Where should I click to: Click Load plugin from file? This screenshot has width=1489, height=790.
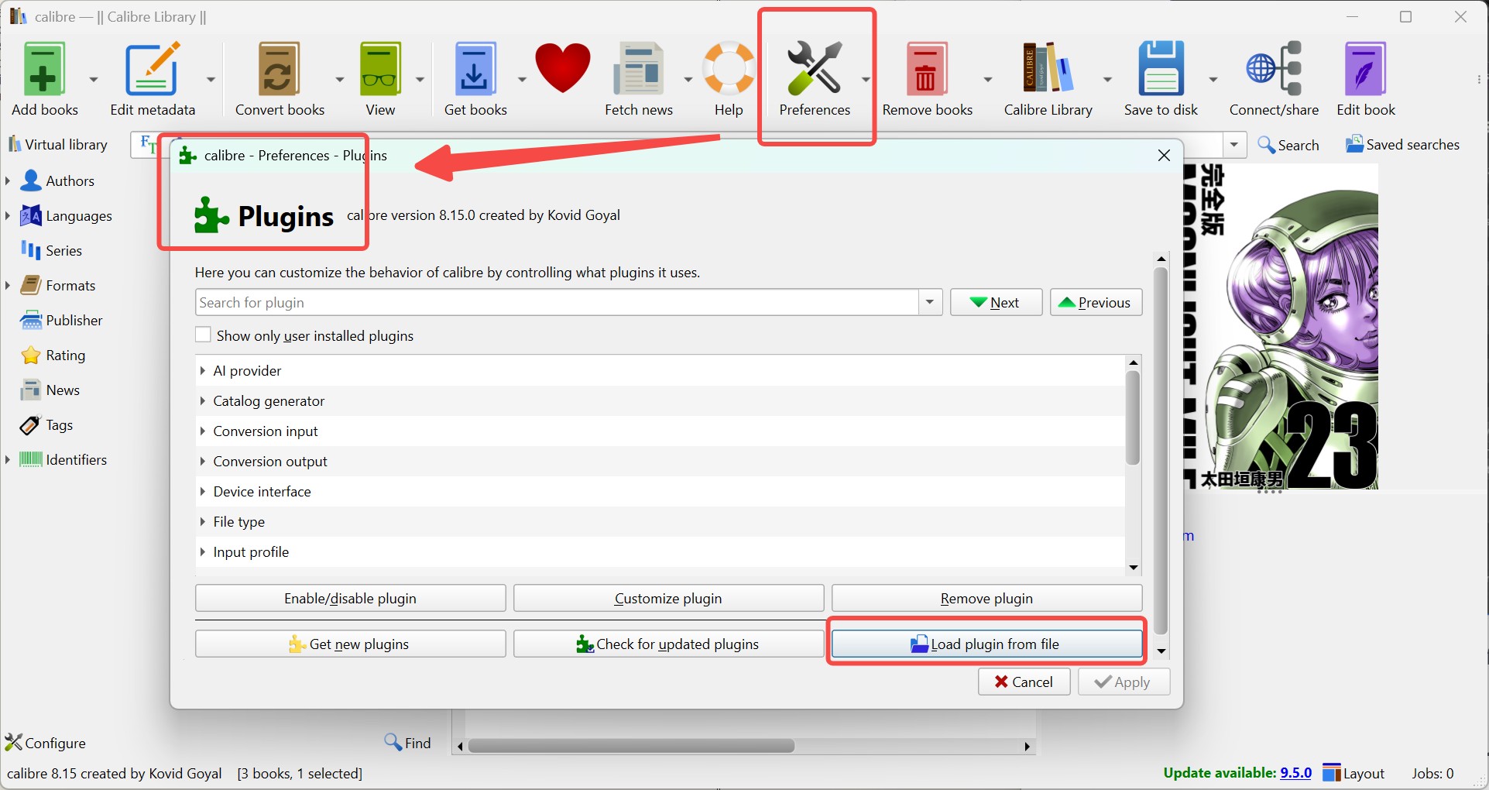coord(986,643)
